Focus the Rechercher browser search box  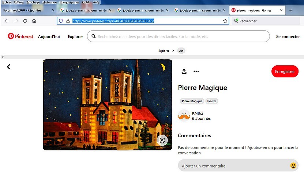pos(266,21)
